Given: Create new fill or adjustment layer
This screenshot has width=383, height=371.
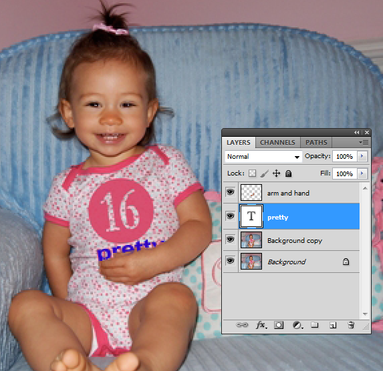Looking at the screenshot, I should coord(297,325).
